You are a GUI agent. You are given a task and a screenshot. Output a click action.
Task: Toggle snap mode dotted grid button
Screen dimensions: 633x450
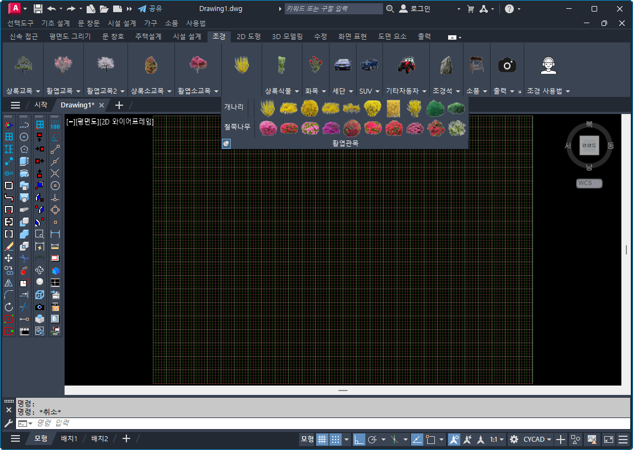coord(336,439)
